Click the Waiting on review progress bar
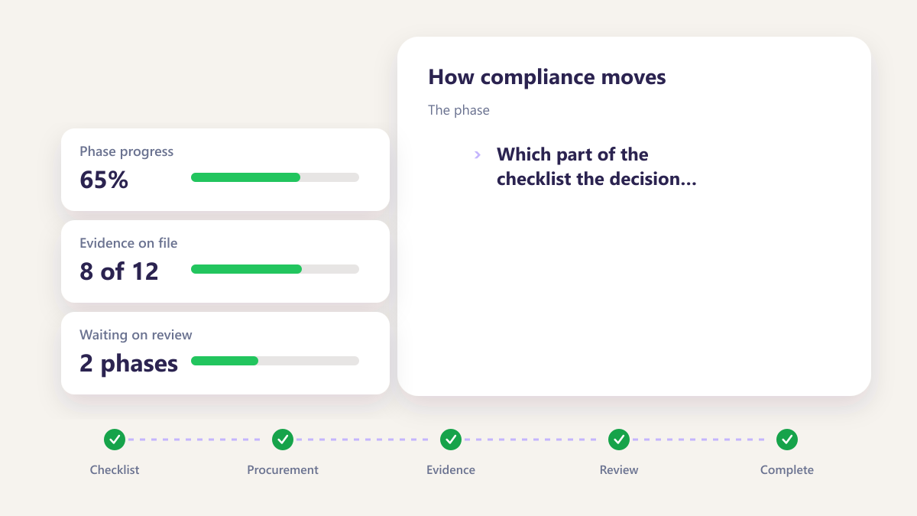Viewport: 917px width, 516px height. pyautogui.click(x=275, y=361)
